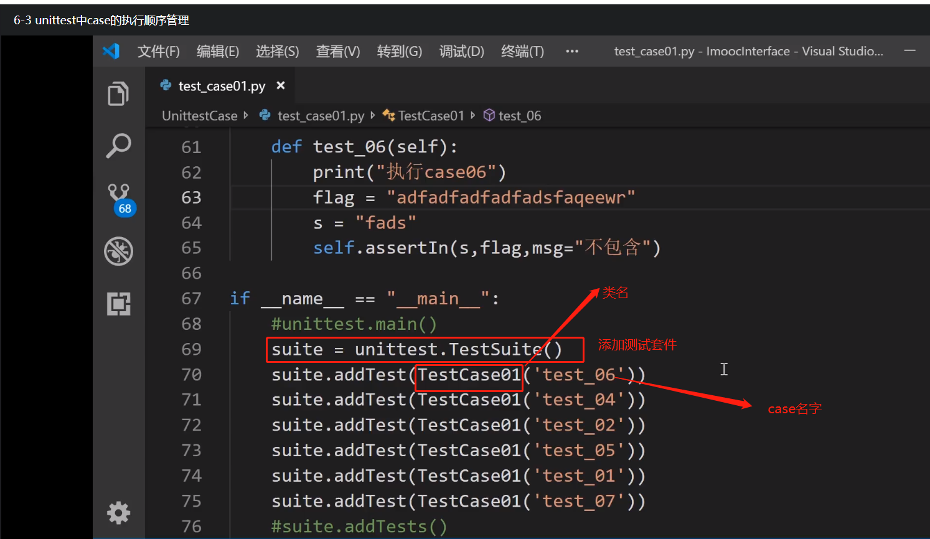Click 'def test_06(self):' definition line
Screen dimensions: 930x539
pyautogui.click(x=364, y=147)
